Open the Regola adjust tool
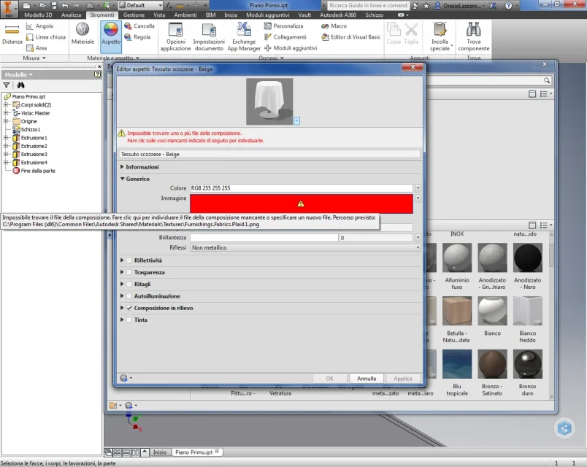The height and width of the screenshot is (467, 587). tap(137, 37)
